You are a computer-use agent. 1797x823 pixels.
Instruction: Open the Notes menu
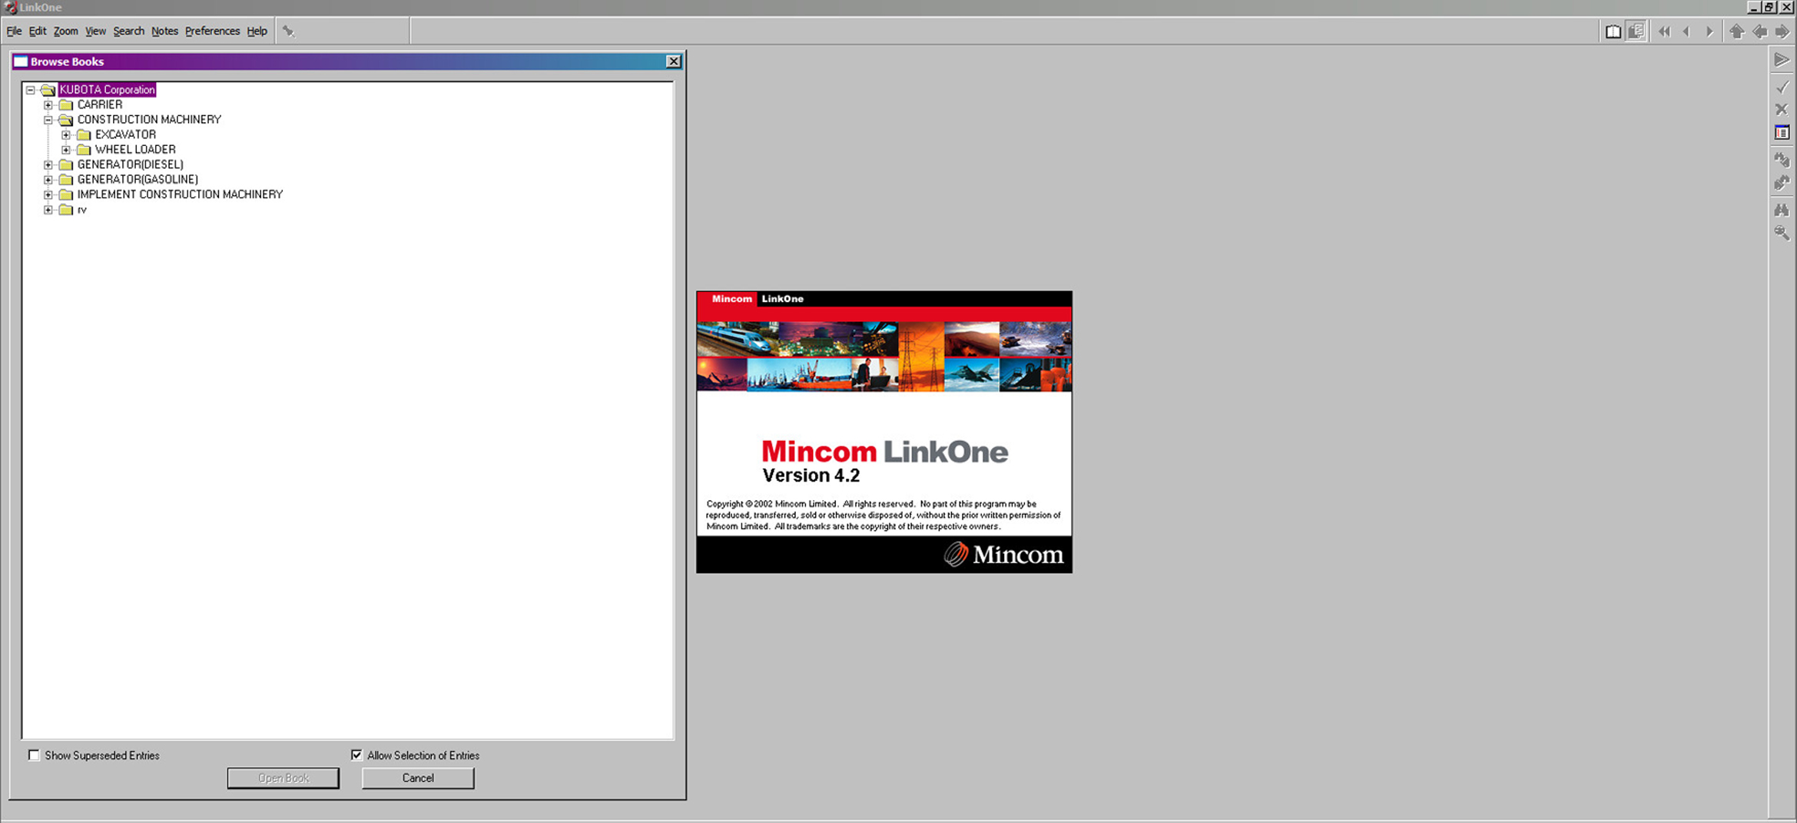click(x=164, y=32)
